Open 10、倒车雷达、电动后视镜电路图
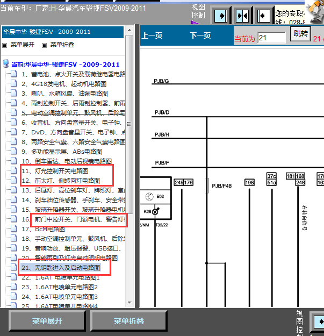This screenshot has height=336, width=324. pos(67,161)
